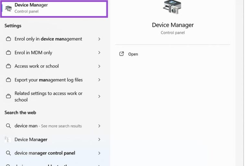Click briefcase icon beside Enrol only in device management
Image resolution: width=249 pixels, height=166 pixels.
(8, 39)
